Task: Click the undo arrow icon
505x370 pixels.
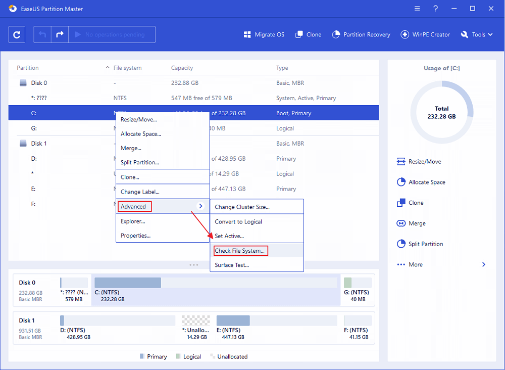Action: (x=43, y=34)
